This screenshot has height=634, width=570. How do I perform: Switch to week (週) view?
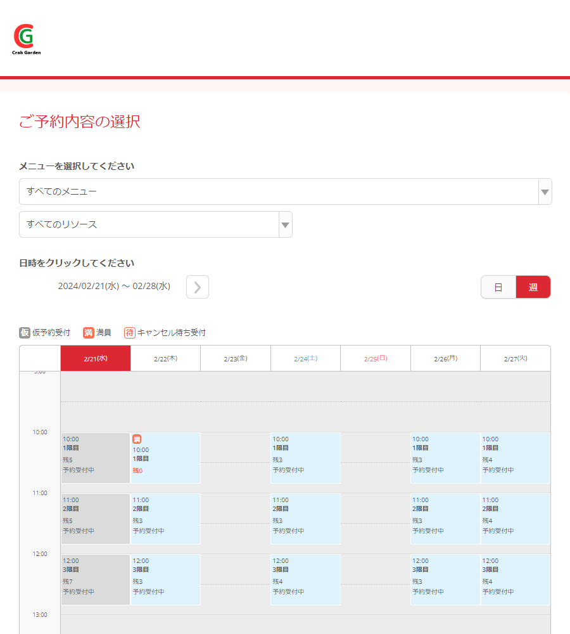pyautogui.click(x=533, y=287)
